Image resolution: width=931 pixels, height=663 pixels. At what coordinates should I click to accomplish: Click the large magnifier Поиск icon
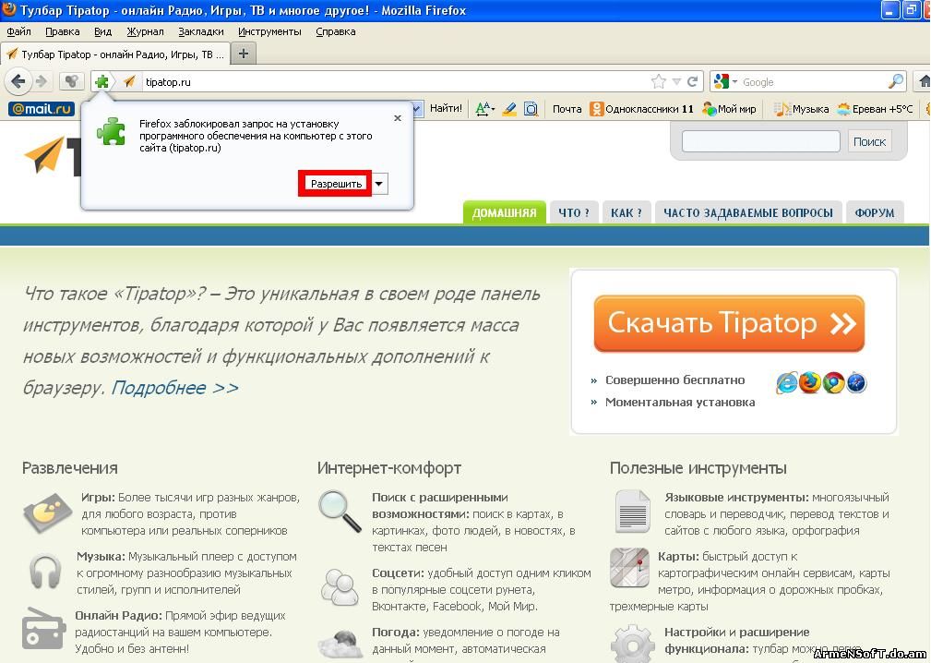(x=340, y=512)
